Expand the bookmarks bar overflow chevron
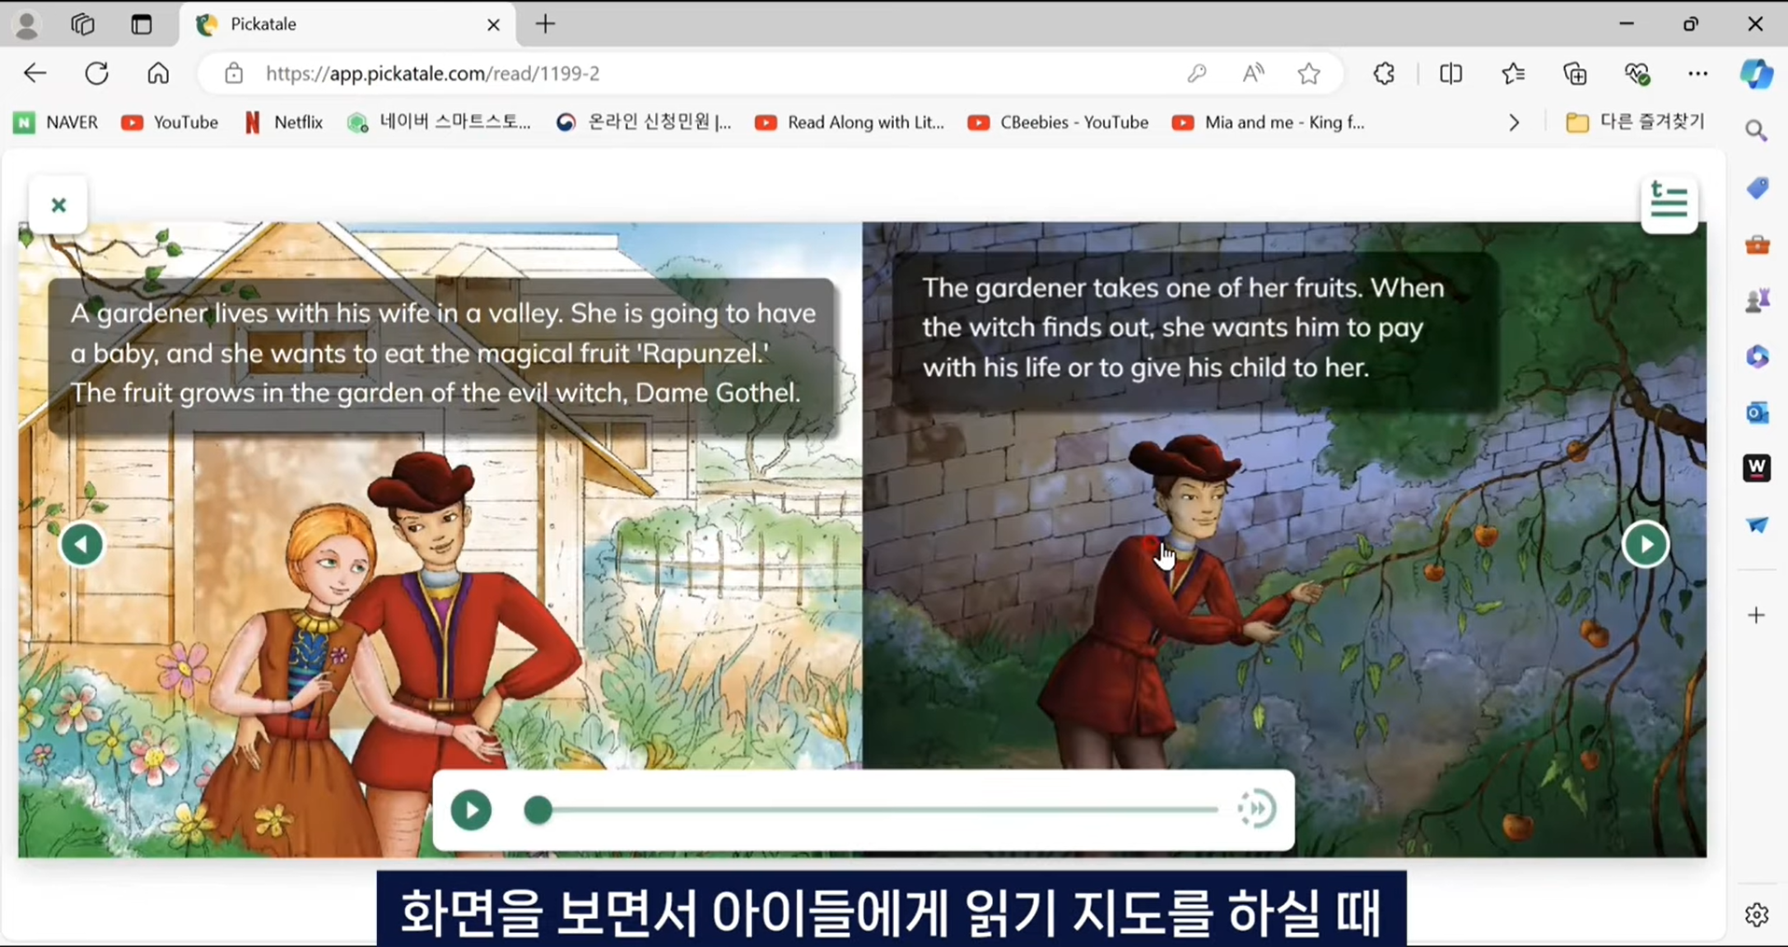 point(1514,122)
